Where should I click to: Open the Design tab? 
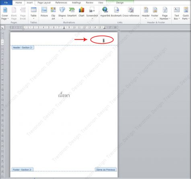(120, 2)
